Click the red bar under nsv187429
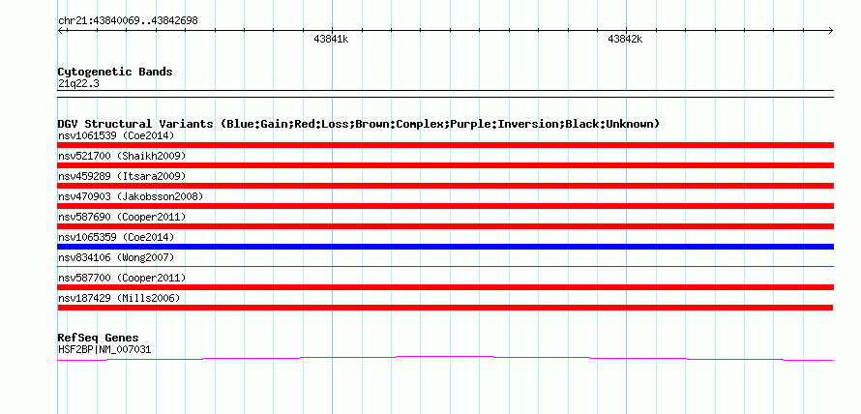Image resolution: width=861 pixels, height=414 pixels. point(445,308)
